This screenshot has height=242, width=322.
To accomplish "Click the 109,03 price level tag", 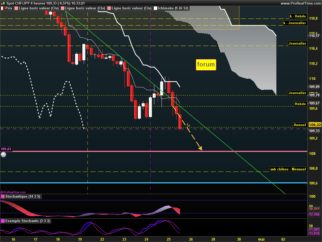I will [6, 149].
